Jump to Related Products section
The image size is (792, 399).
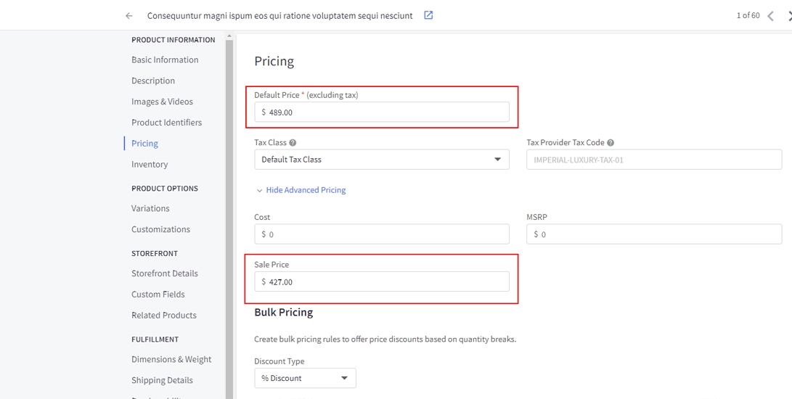pyautogui.click(x=164, y=316)
